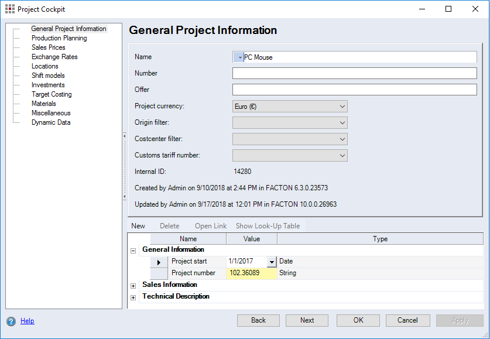Image resolution: width=490 pixels, height=339 pixels.
Task: Click the panel splitter collapse arrow
Action: pyautogui.click(x=124, y=136)
